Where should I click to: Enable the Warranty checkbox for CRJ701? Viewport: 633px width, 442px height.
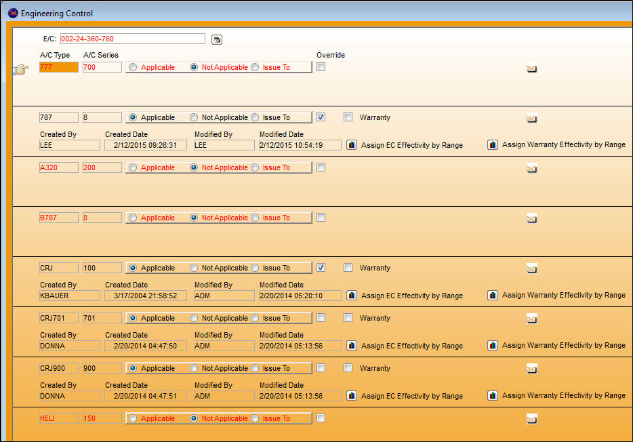tap(348, 318)
